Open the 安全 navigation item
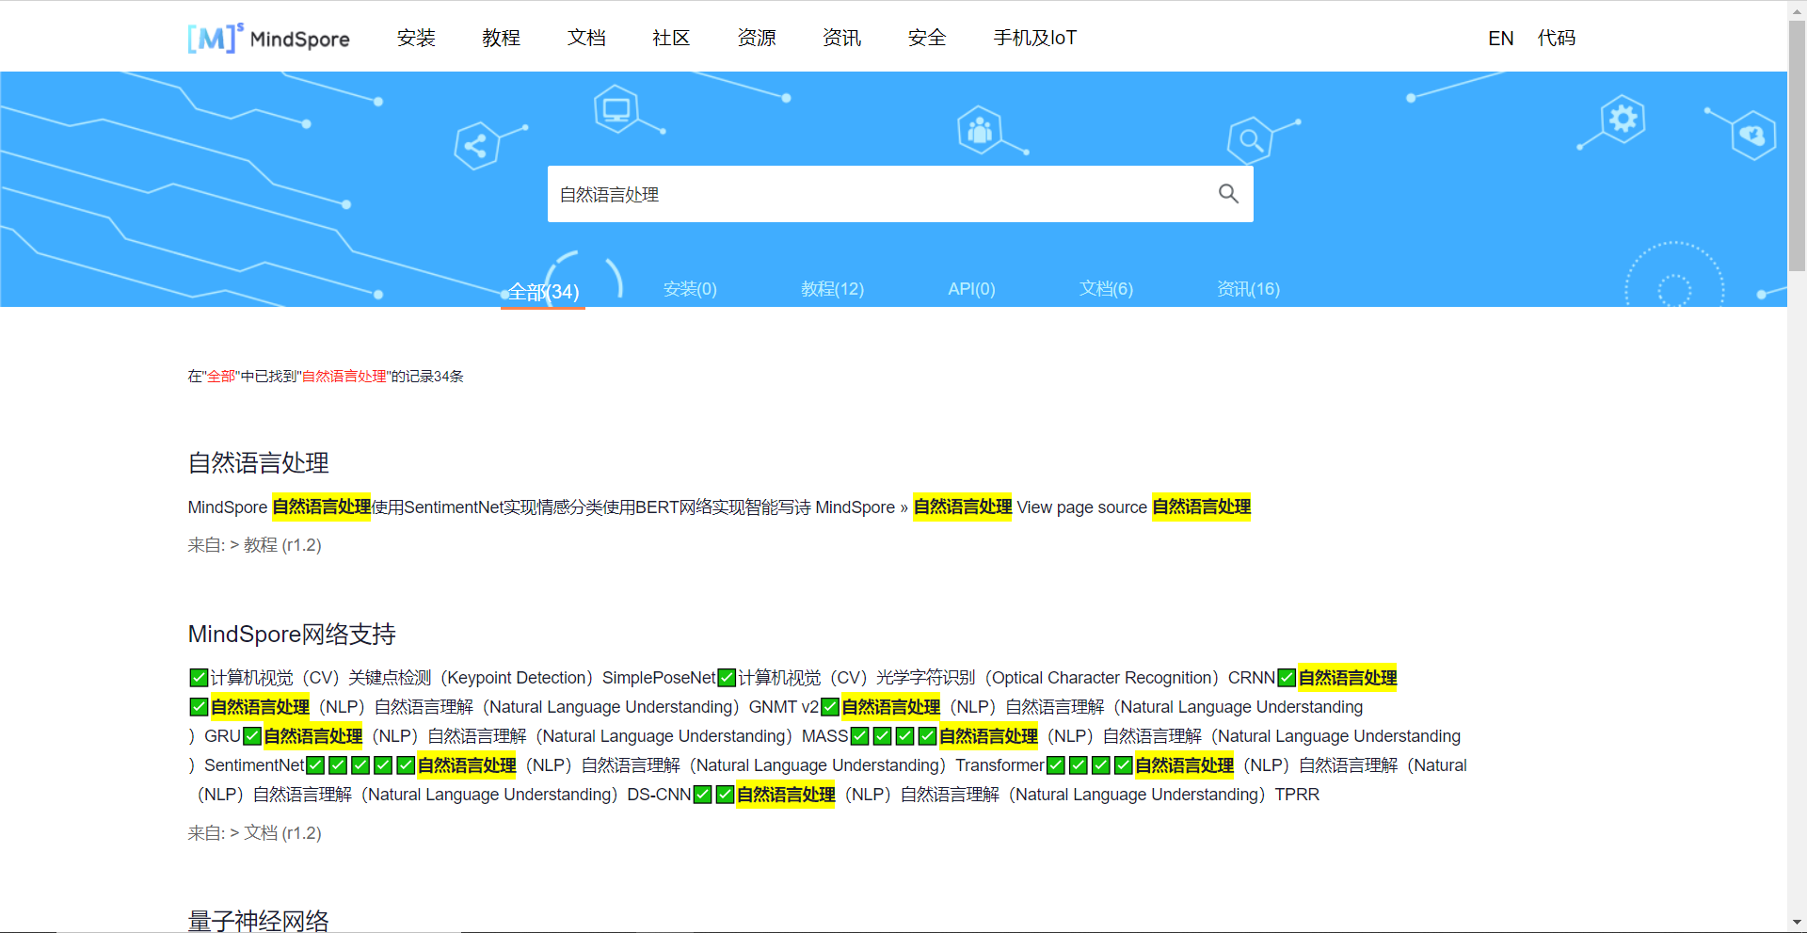Screen dimensions: 1807x933 [927, 38]
